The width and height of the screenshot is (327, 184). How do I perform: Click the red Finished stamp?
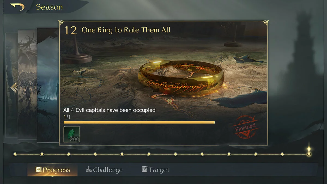click(245, 127)
